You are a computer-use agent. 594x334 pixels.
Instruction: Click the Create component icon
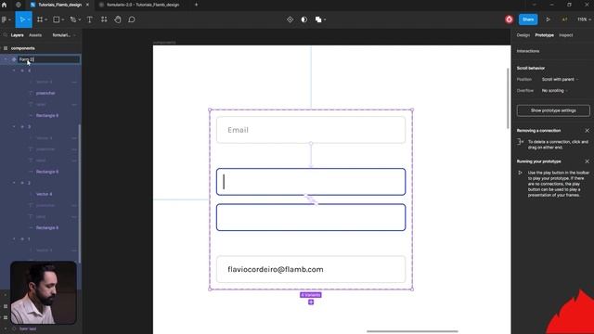point(291,19)
